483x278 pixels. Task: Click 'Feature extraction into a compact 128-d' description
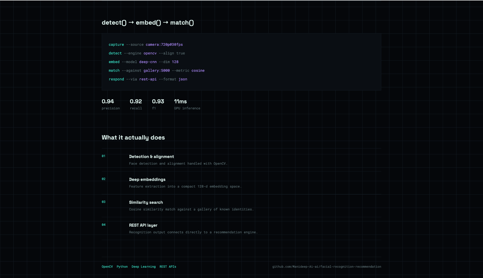pyautogui.click(x=185, y=187)
